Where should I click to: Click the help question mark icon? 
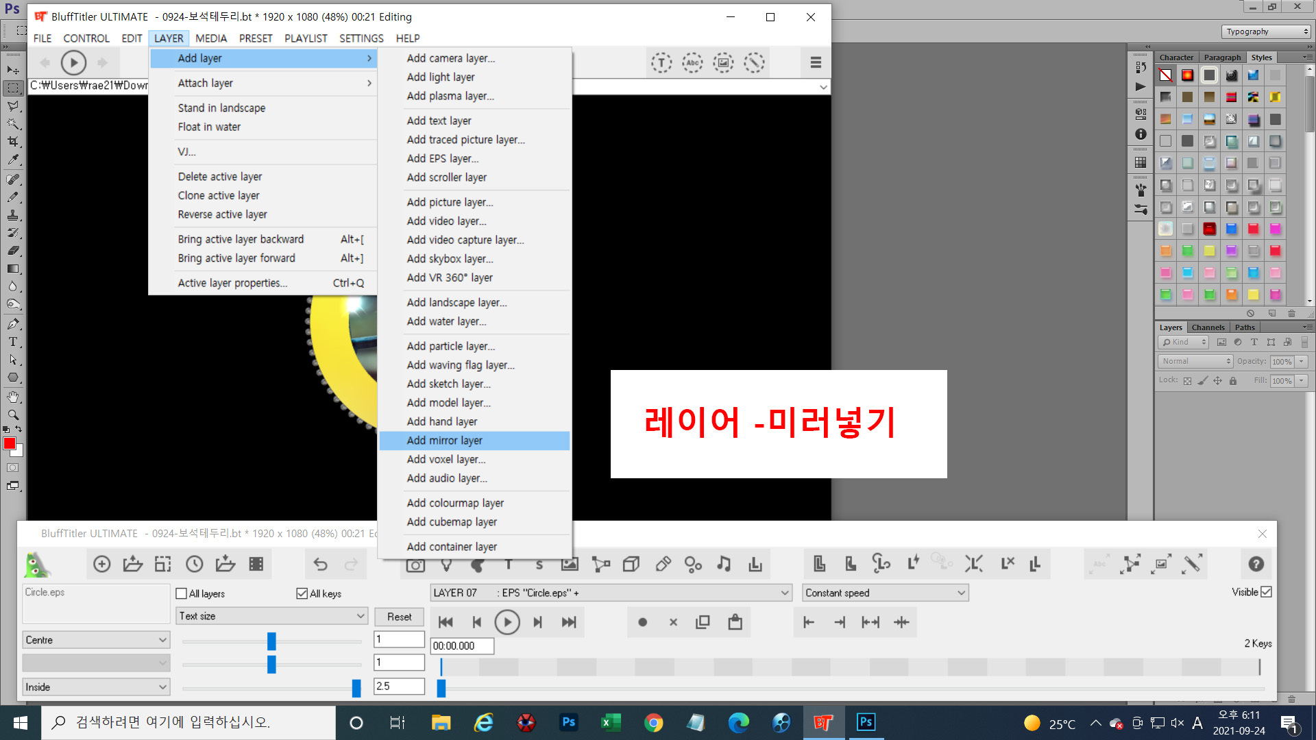1256,564
